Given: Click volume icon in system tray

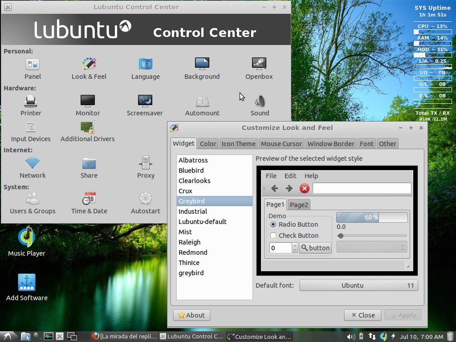Looking at the screenshot, I should pos(350,337).
